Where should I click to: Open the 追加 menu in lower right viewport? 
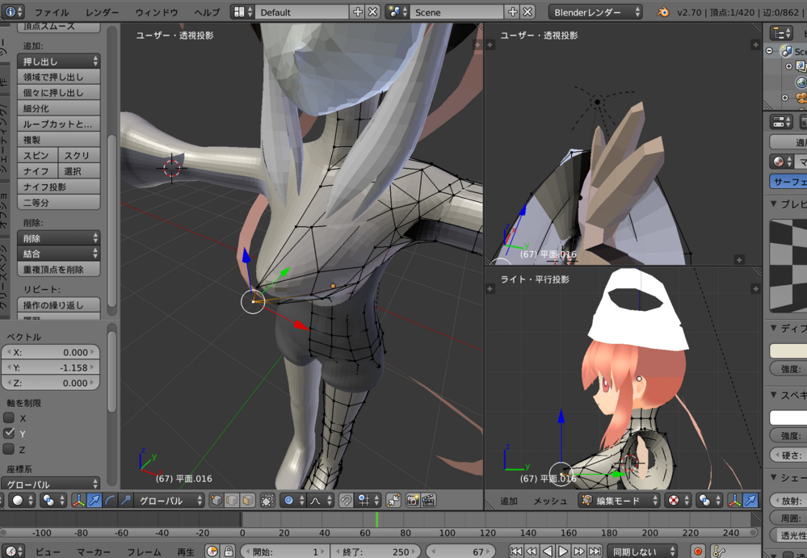coord(508,501)
